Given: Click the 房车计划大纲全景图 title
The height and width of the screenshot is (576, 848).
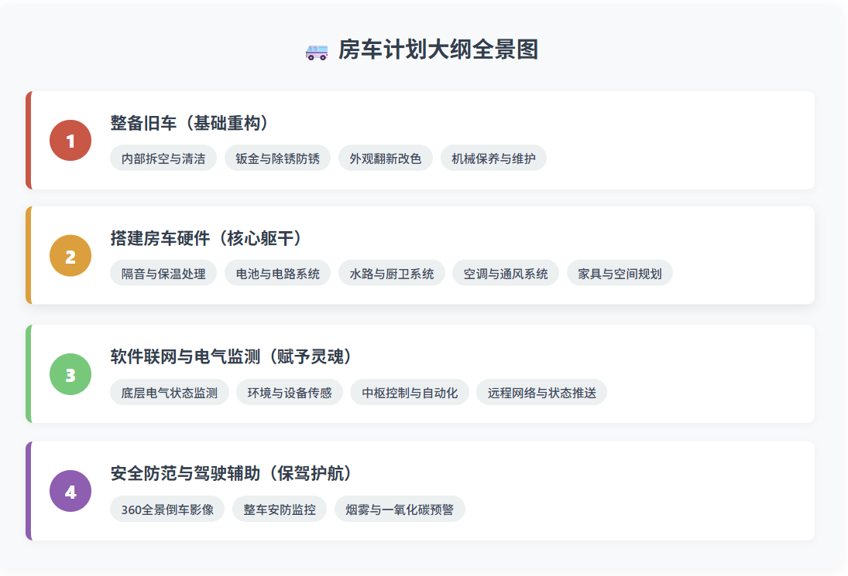Looking at the screenshot, I should coord(438,50).
